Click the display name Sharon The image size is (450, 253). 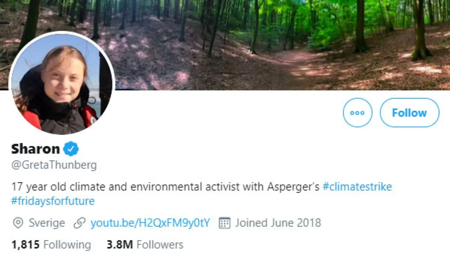pos(35,149)
